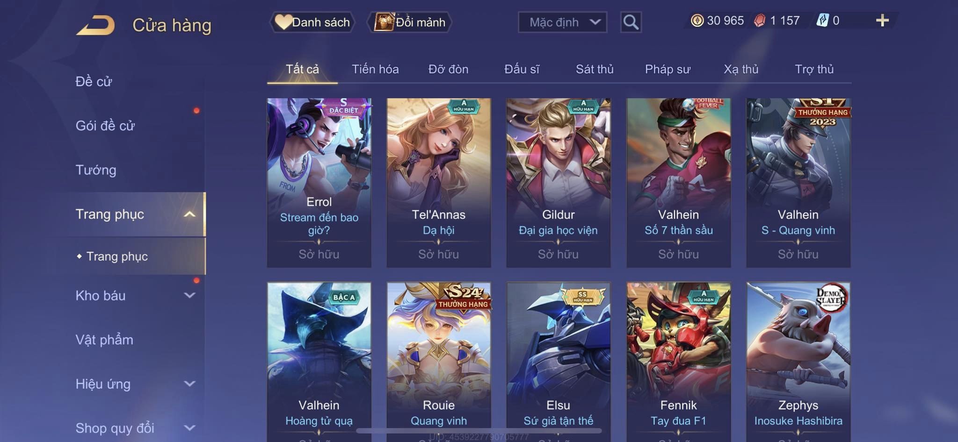This screenshot has width=958, height=442.
Task: Open the Mặc định sort dropdown
Action: [x=562, y=22]
